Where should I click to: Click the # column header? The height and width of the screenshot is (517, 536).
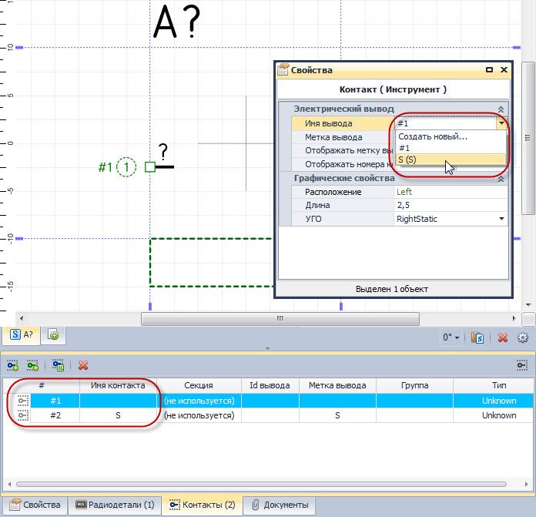click(42, 385)
